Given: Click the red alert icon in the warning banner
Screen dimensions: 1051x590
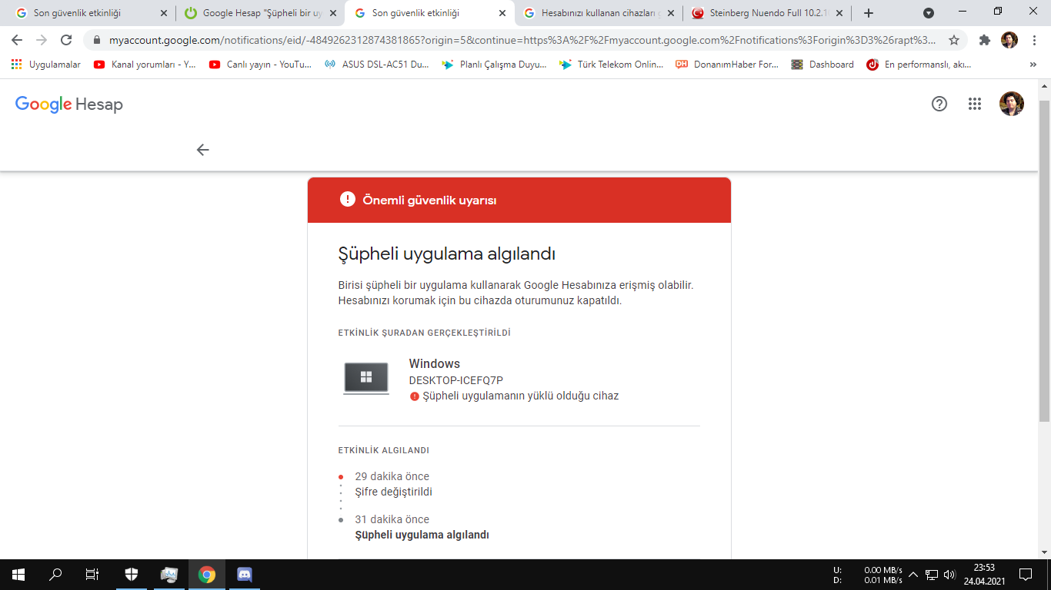Looking at the screenshot, I should (x=348, y=200).
